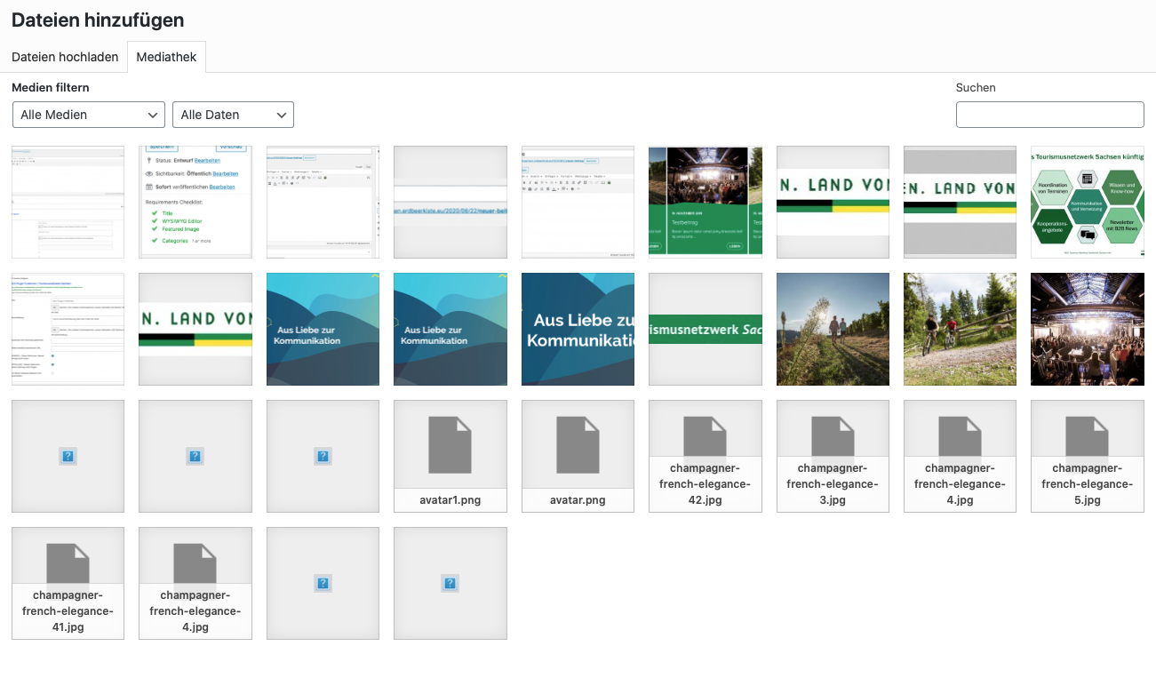The height and width of the screenshot is (686, 1156).
Task: Select the large-text Aus Liebe zur Kommunikation thumbnail
Action: click(x=578, y=330)
